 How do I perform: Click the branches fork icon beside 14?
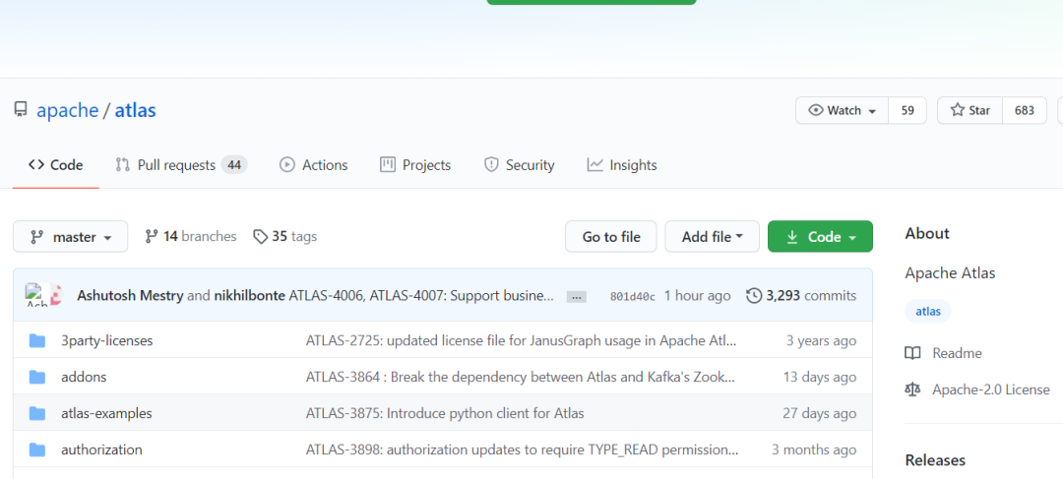coord(152,236)
